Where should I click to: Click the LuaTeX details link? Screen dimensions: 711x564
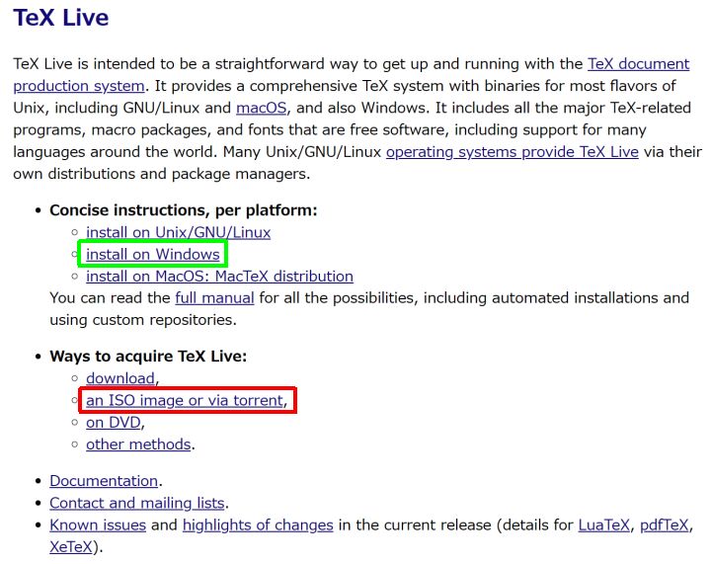603,524
